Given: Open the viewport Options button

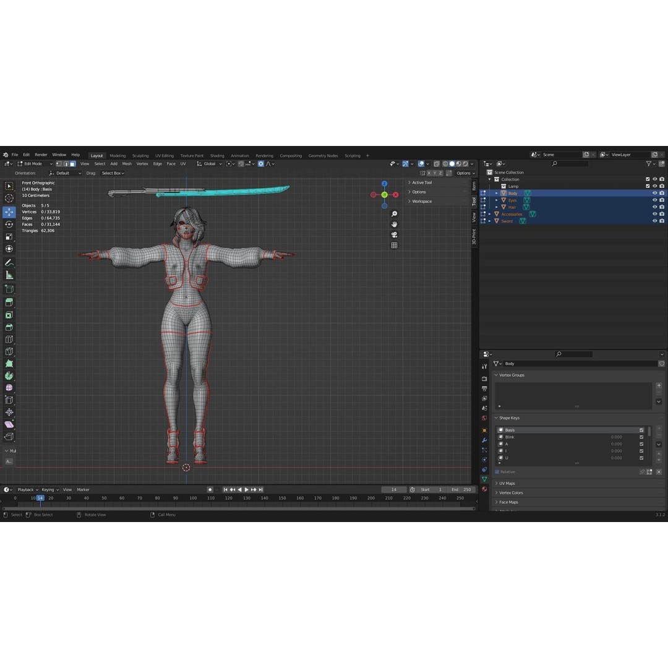Looking at the screenshot, I should (465, 173).
